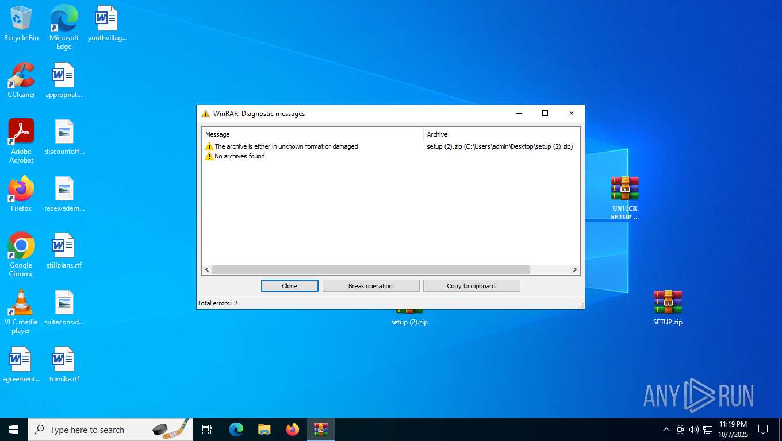The image size is (782, 441).
Task: Close the WinRAR dialog with the X button
Action: (572, 114)
